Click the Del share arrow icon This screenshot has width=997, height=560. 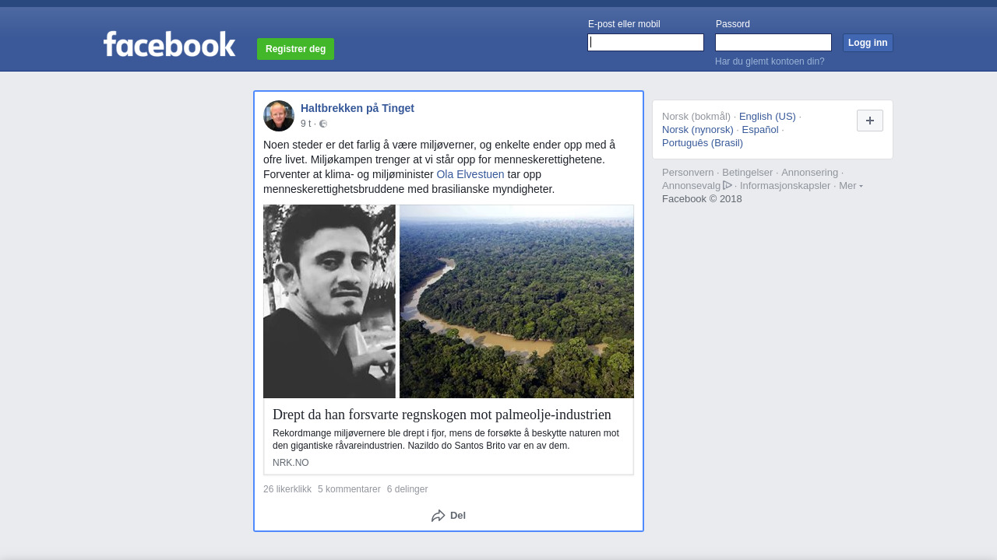(439, 516)
